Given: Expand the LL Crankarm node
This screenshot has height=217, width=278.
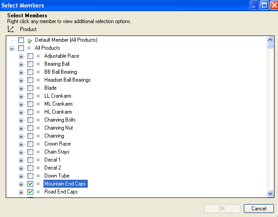Looking at the screenshot, I should (21, 97).
